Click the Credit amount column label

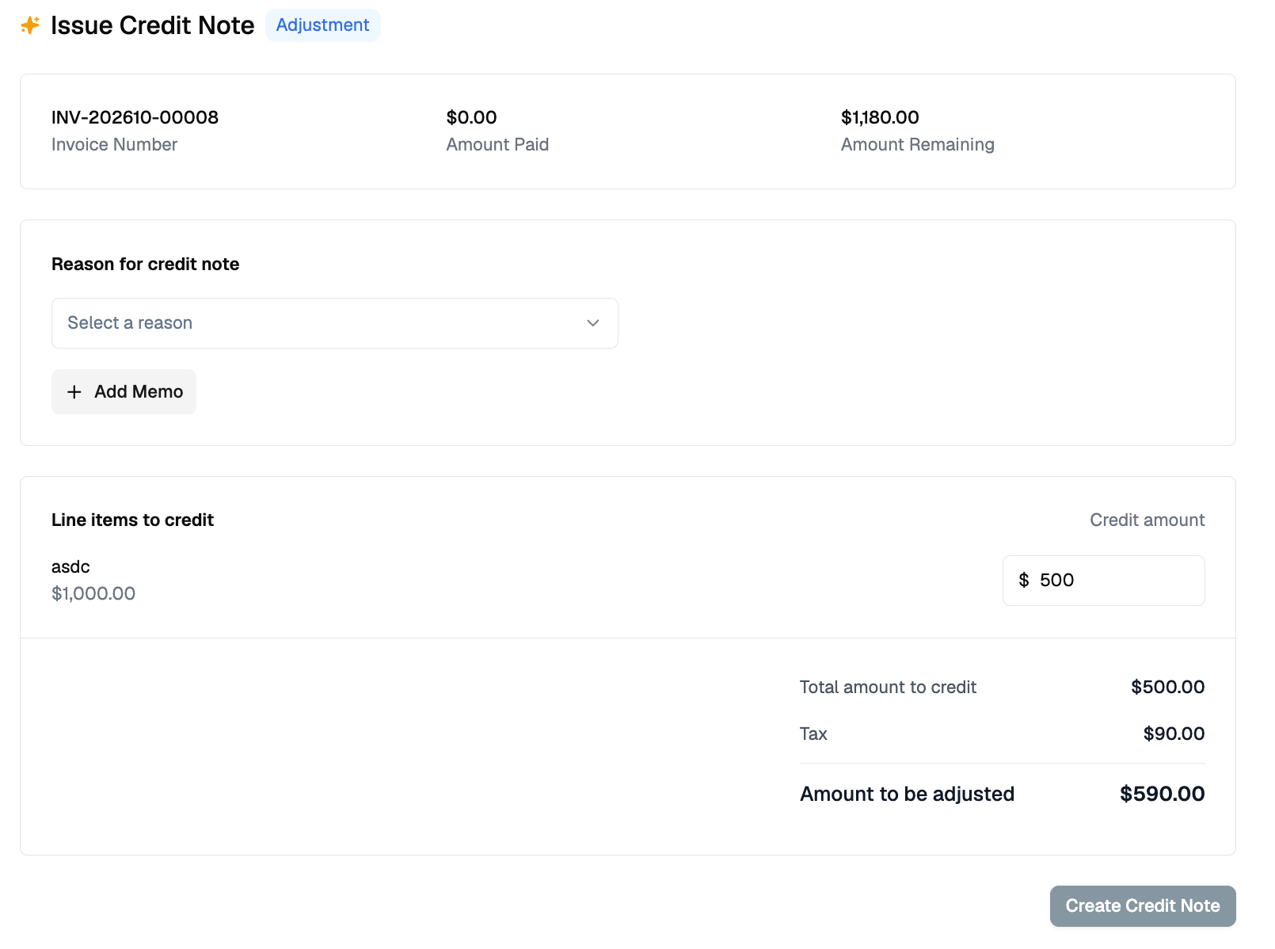(x=1147, y=520)
